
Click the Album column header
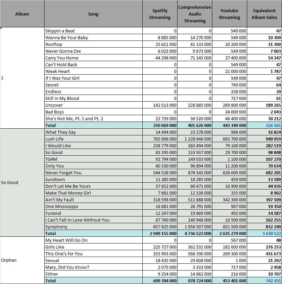22,14
